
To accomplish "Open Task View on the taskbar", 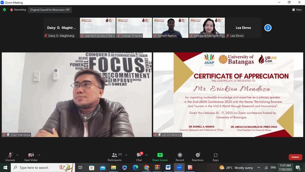I will [80, 168].
